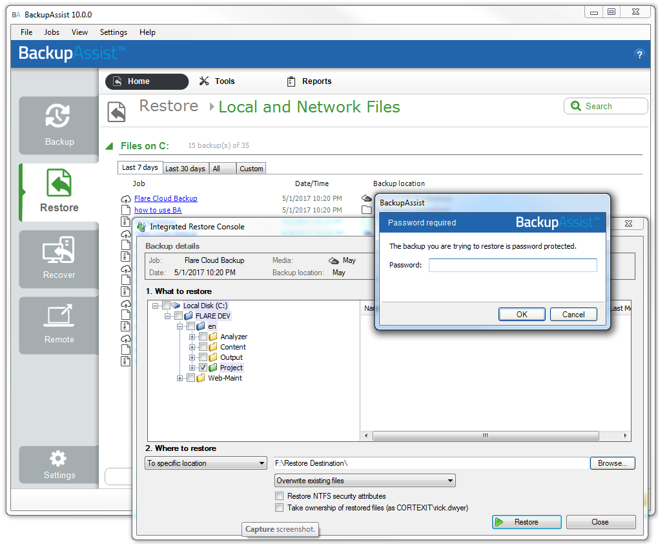Open the To specific location dropdown
658x544 pixels.
click(x=206, y=463)
